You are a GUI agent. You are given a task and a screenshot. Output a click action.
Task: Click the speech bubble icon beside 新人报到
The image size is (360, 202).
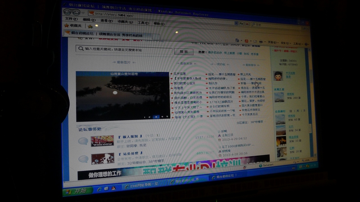[83, 141]
